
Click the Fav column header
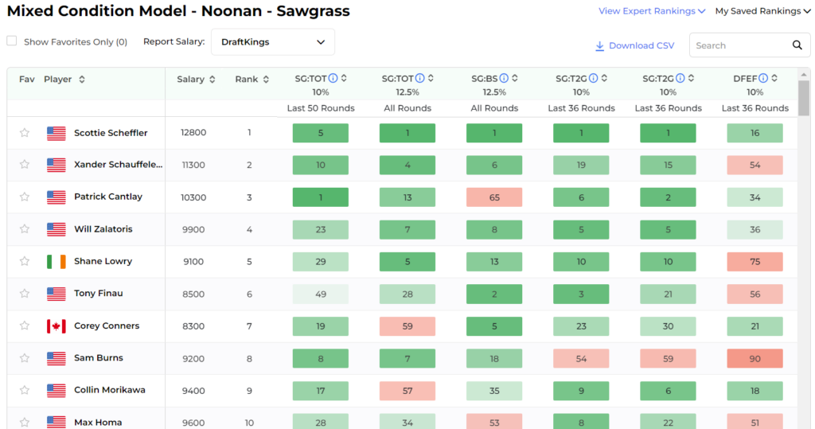pos(27,80)
